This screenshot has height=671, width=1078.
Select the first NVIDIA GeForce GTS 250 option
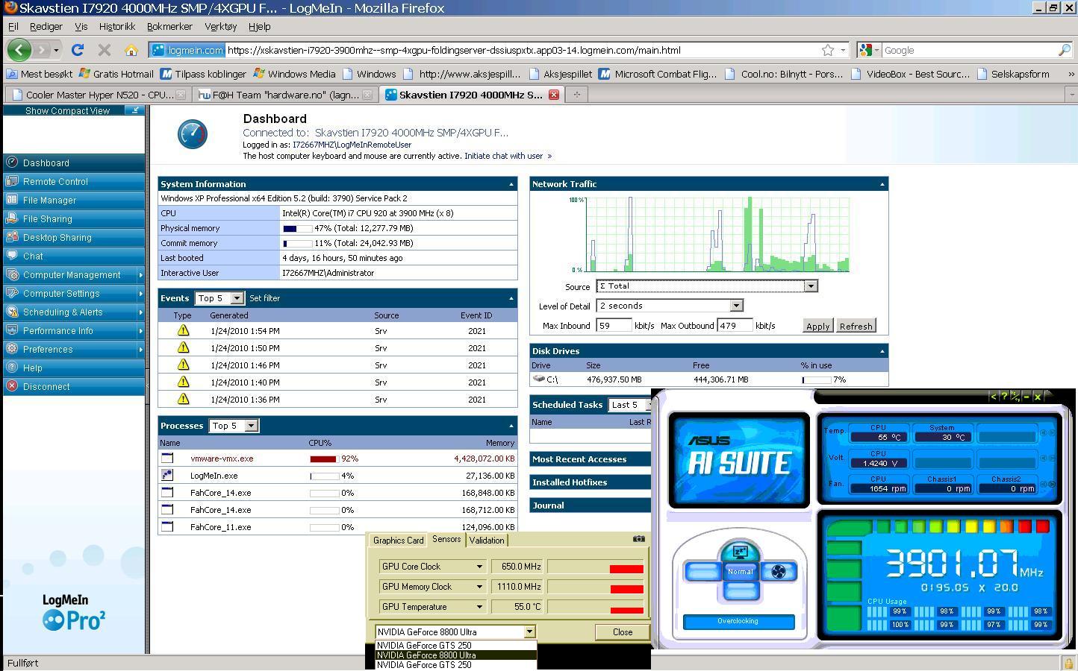point(455,646)
